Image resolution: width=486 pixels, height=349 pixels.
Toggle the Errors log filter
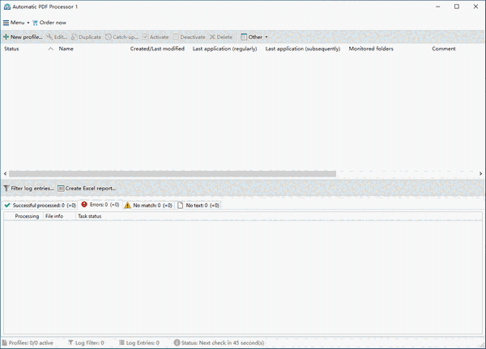point(100,205)
